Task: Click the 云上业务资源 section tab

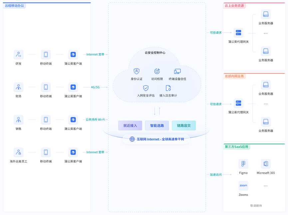Action: tap(234, 6)
